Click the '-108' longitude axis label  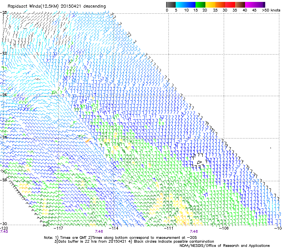point(224,228)
